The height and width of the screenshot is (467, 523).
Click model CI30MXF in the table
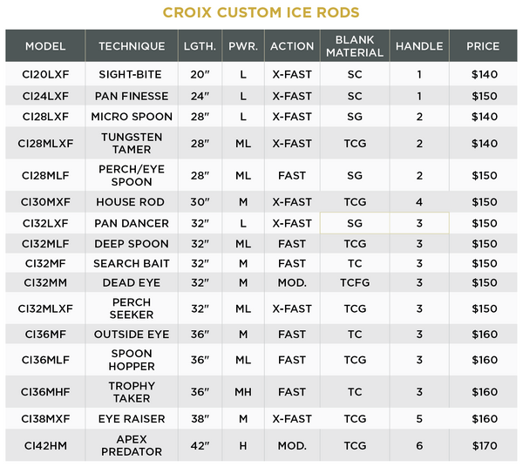click(x=45, y=202)
